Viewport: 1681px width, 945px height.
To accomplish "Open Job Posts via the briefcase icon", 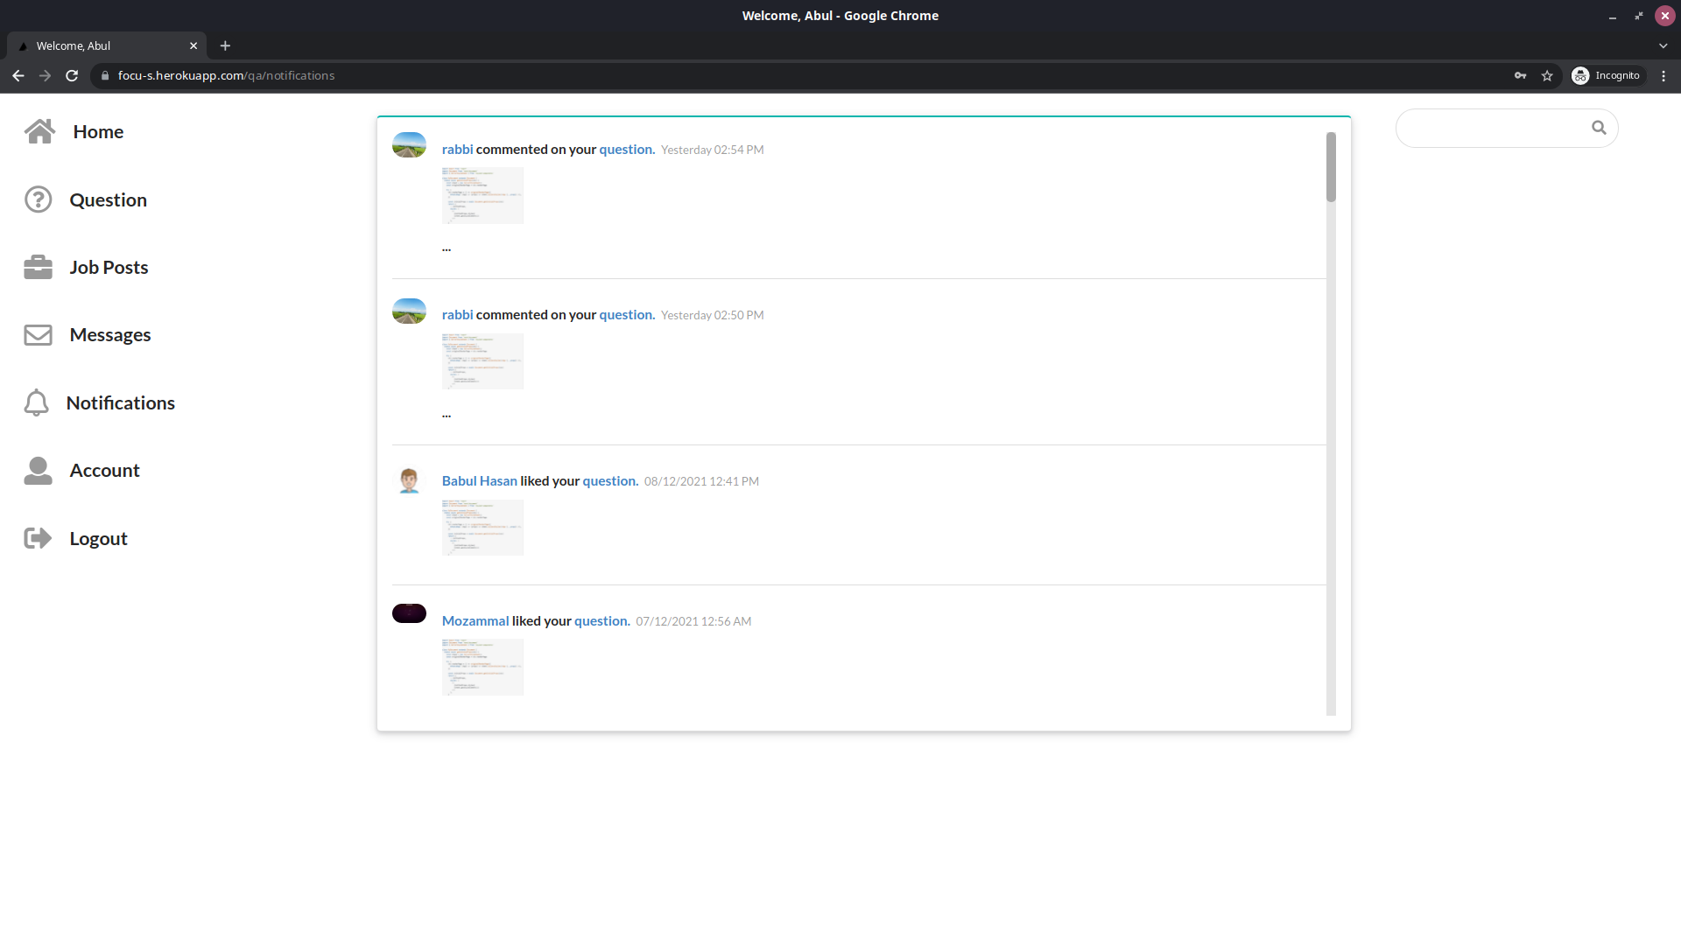I will pyautogui.click(x=38, y=267).
